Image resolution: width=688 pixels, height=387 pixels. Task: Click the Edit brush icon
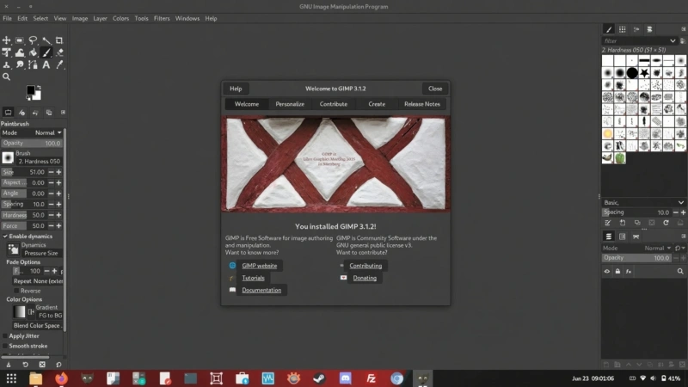click(608, 223)
